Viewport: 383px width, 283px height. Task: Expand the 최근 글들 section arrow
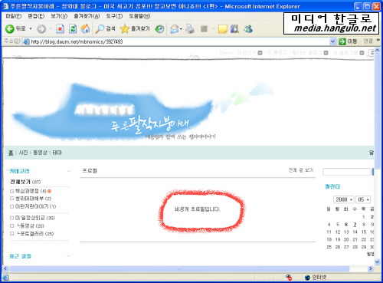click(x=68, y=256)
